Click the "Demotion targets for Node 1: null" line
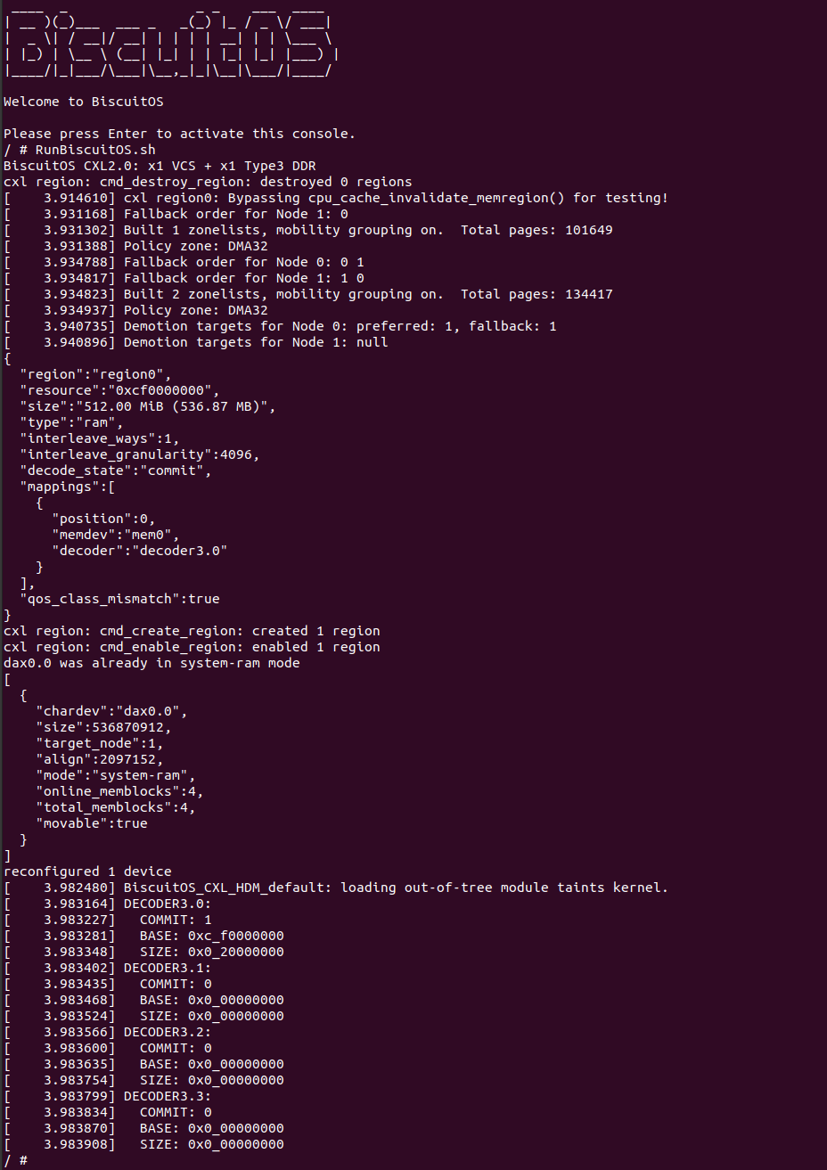This screenshot has height=1170, width=827. click(x=256, y=342)
